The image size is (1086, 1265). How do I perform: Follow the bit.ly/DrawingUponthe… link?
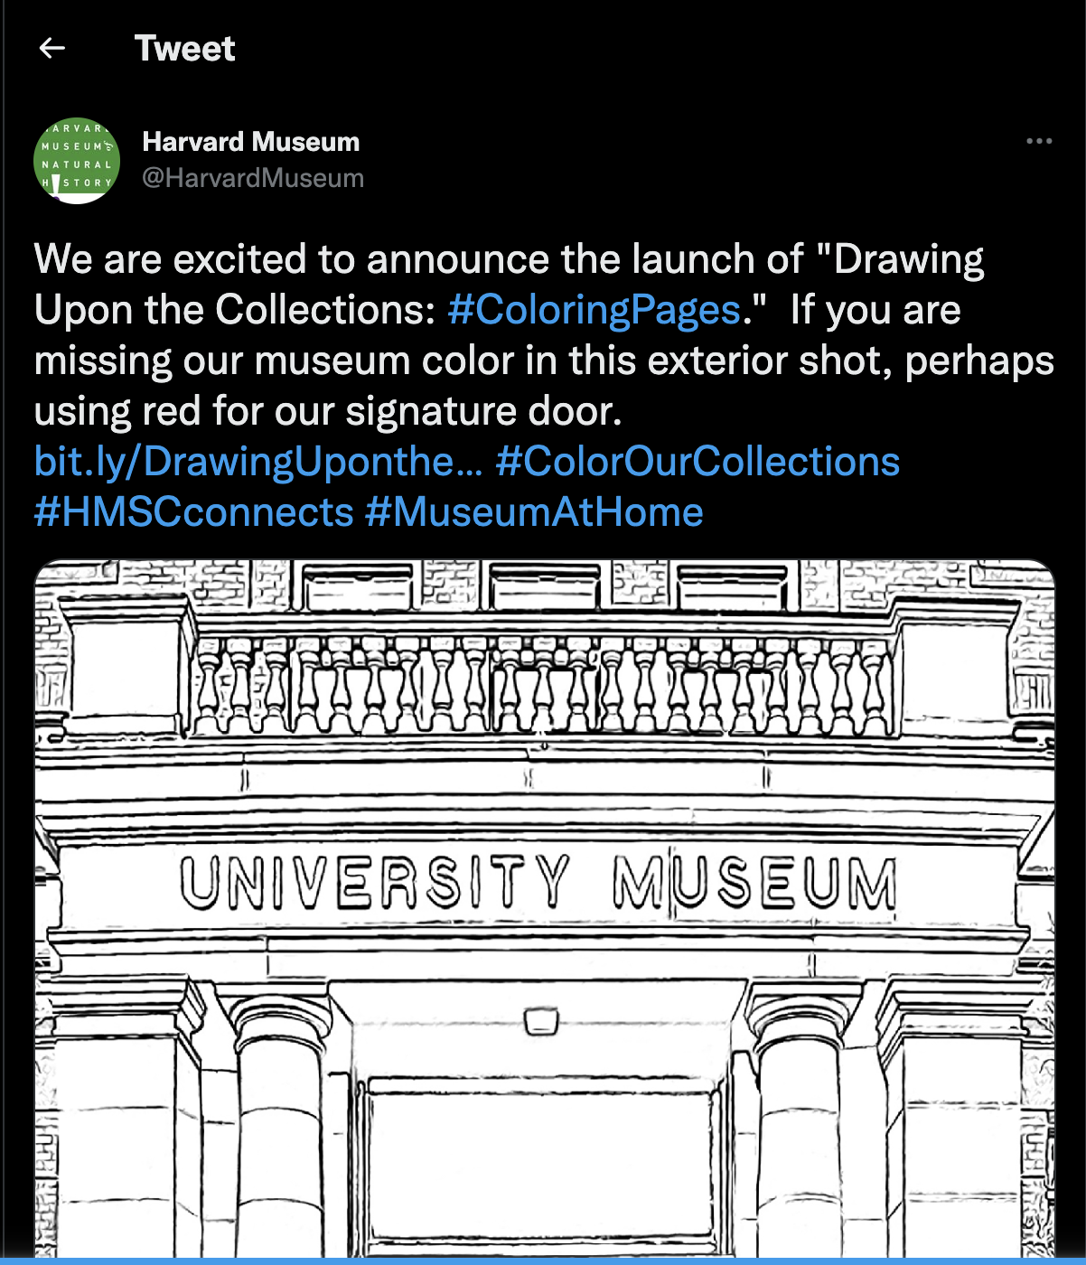(257, 462)
